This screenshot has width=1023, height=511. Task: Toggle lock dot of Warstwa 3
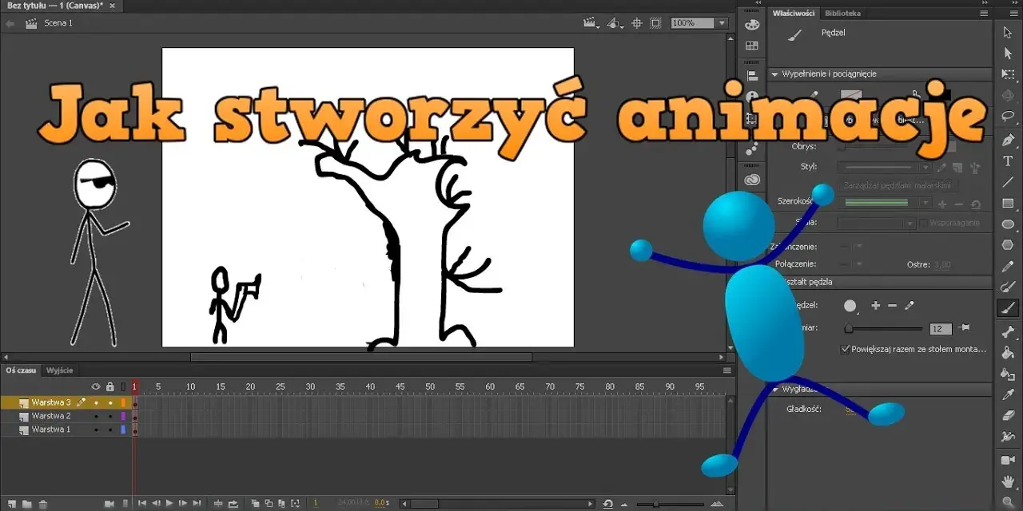click(110, 402)
